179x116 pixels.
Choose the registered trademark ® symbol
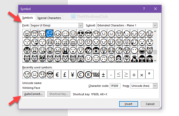pyautogui.click(x=88, y=75)
